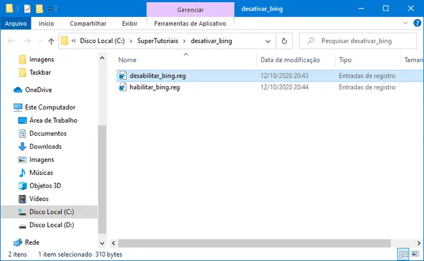Image resolution: width=424 pixels, height=261 pixels.
Task: Open the Arquivo menu
Action: pos(15,23)
